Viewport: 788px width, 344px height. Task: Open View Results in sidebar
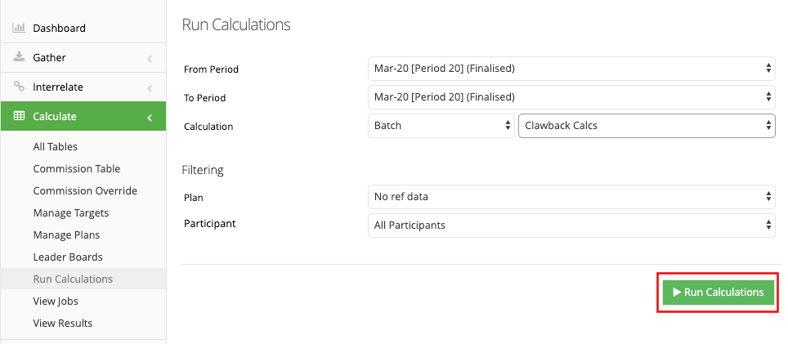[x=63, y=324]
